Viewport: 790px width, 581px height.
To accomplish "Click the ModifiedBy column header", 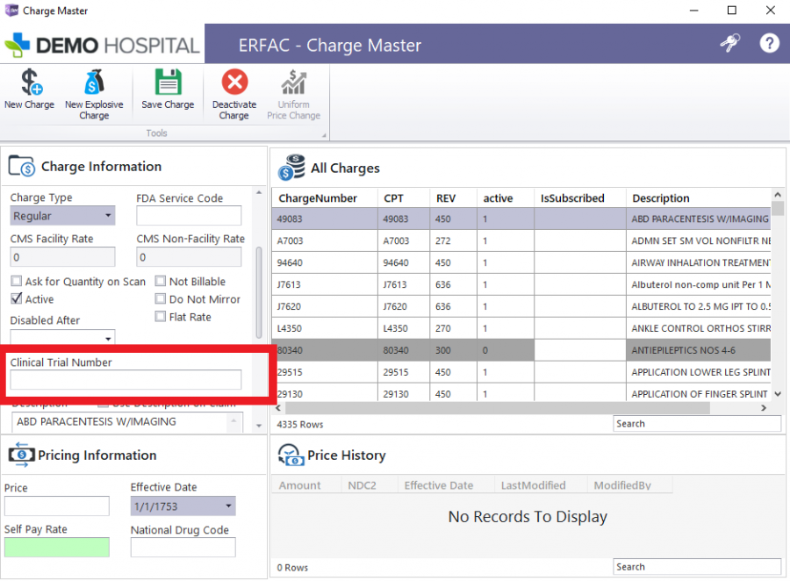I will pos(629,485).
